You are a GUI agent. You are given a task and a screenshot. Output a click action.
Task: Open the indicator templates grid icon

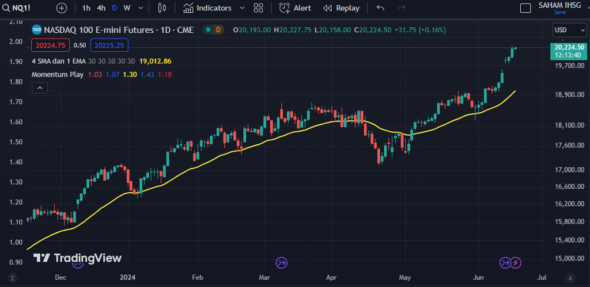click(x=259, y=8)
